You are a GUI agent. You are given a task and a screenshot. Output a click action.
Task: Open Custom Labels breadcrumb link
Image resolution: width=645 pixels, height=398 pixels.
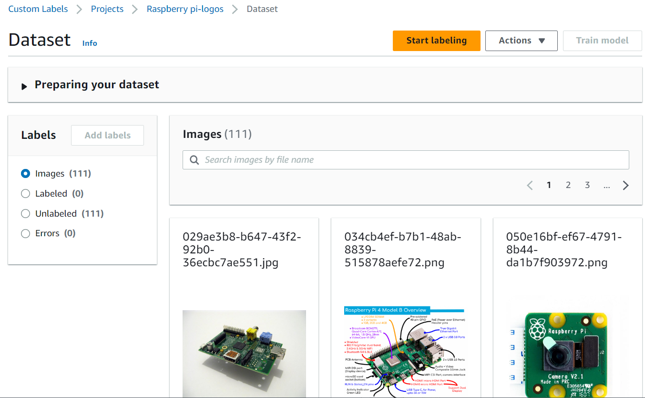coord(38,9)
